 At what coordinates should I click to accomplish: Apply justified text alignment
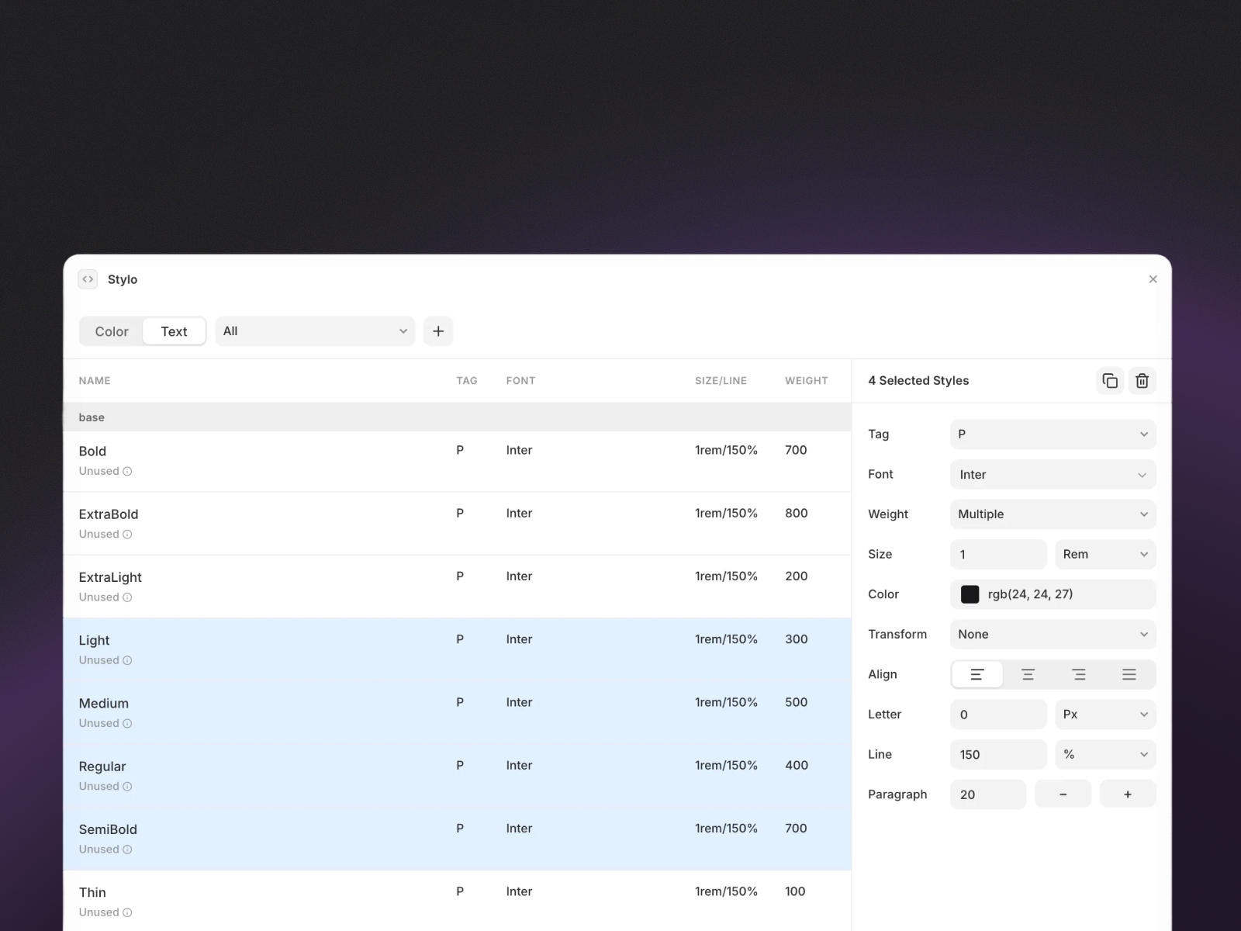[x=1129, y=674]
